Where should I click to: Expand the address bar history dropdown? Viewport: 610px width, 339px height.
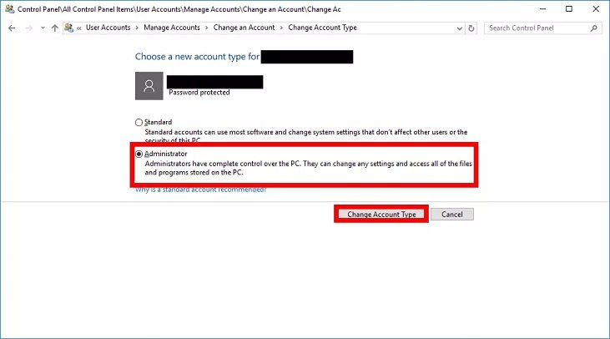(458, 28)
